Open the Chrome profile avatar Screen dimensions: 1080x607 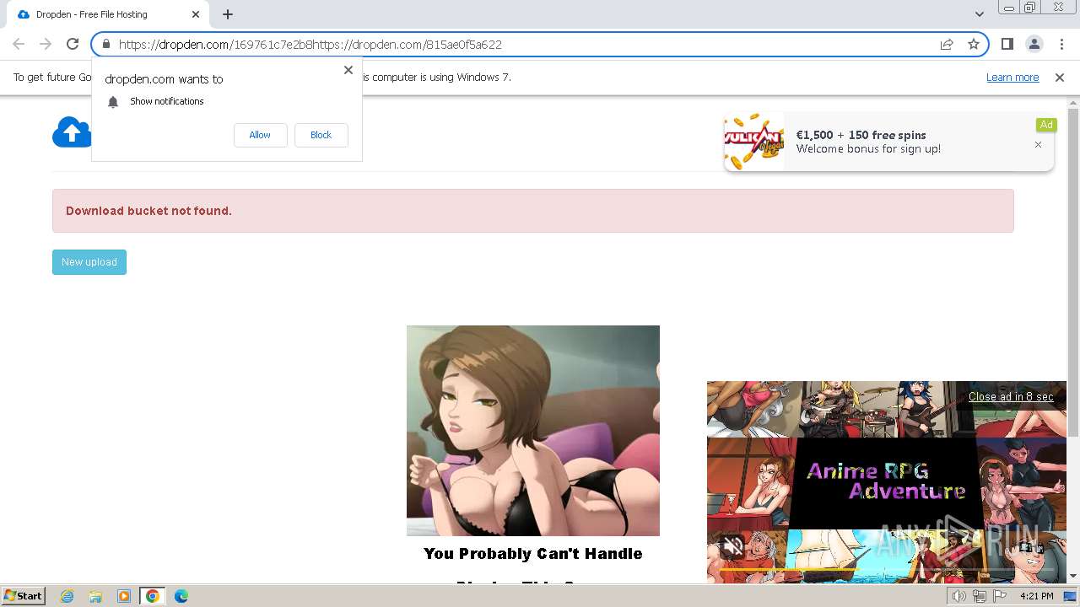coord(1034,44)
